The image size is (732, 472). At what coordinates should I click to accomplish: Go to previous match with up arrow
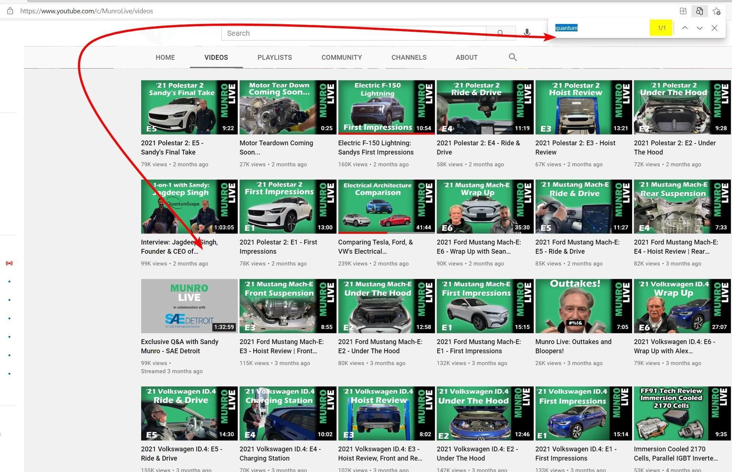point(685,28)
